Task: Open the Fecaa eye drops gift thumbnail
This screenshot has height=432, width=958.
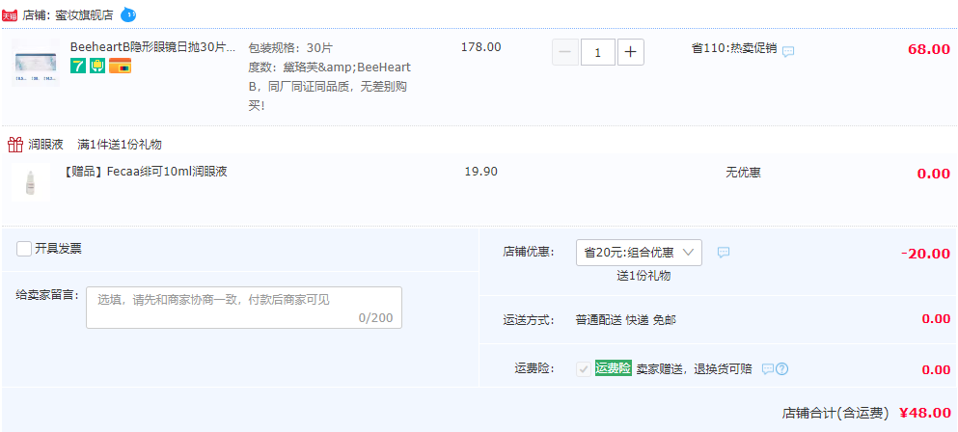Action: (30, 181)
